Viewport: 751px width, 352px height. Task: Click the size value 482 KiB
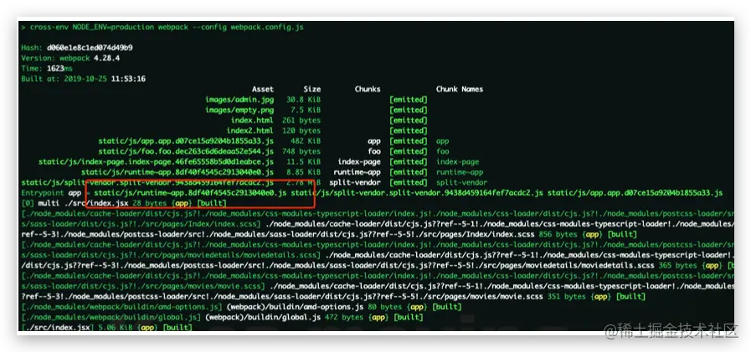click(306, 141)
